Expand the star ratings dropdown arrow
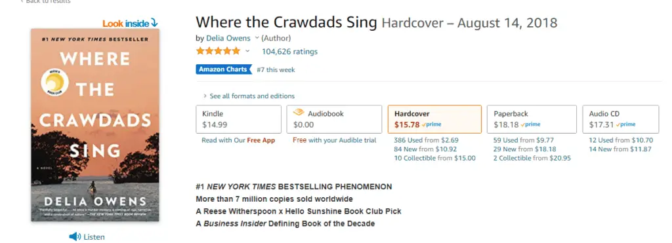 pos(247,51)
